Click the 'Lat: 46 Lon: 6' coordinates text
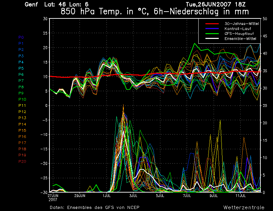The width and height of the screenshot is (273, 211). coord(66,4)
